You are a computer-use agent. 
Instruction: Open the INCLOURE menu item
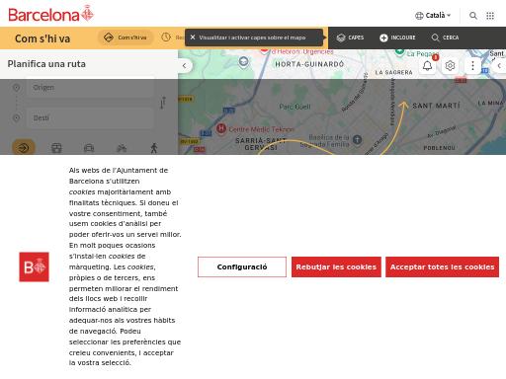pyautogui.click(x=397, y=38)
